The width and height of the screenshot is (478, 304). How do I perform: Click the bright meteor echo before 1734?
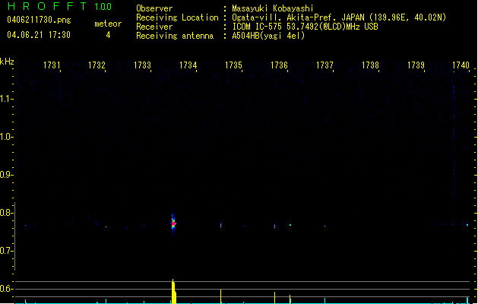click(x=173, y=223)
